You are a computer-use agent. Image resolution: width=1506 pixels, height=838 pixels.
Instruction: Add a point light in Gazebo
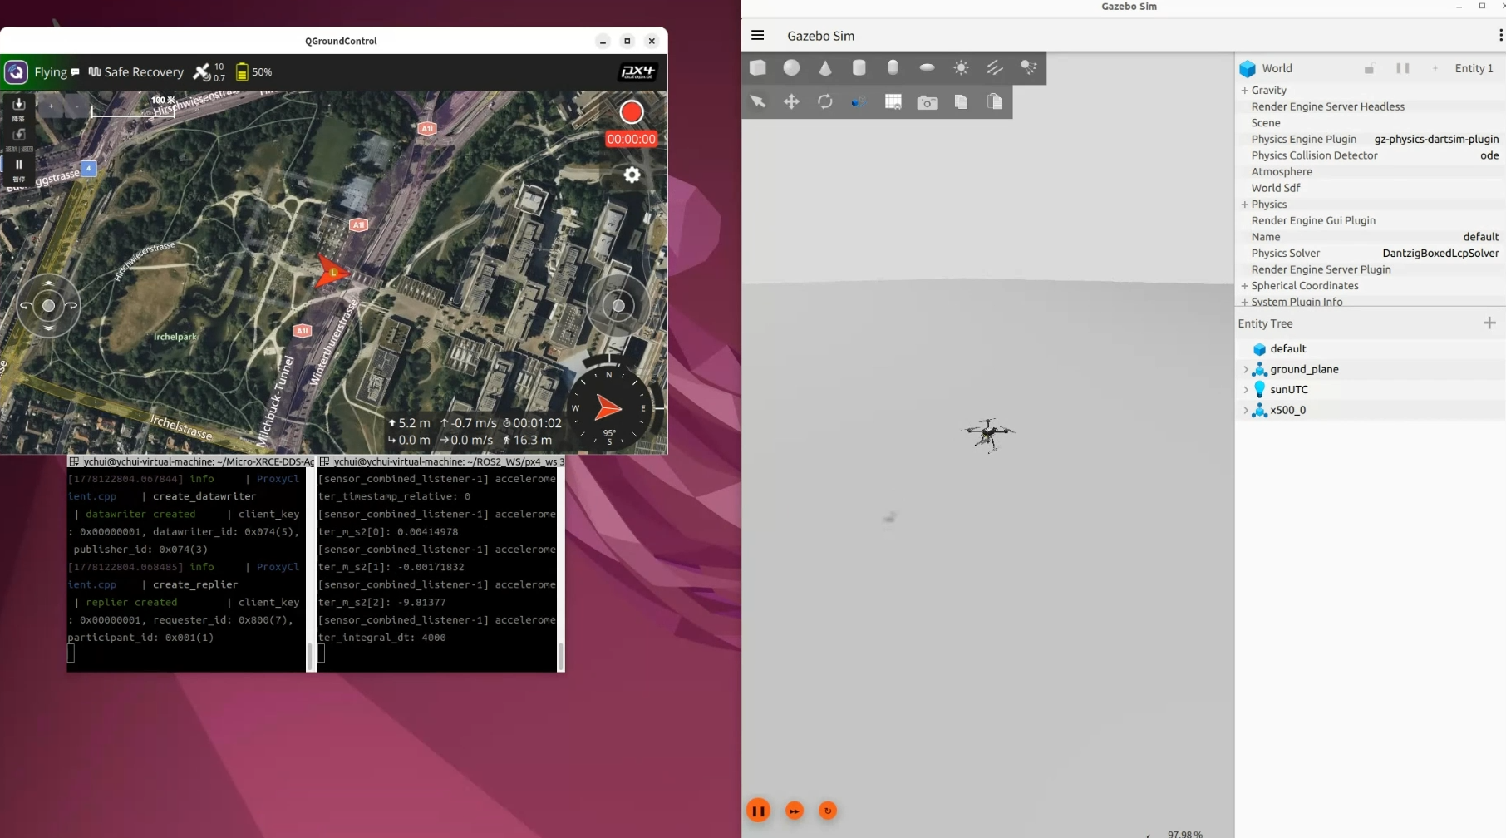point(961,68)
